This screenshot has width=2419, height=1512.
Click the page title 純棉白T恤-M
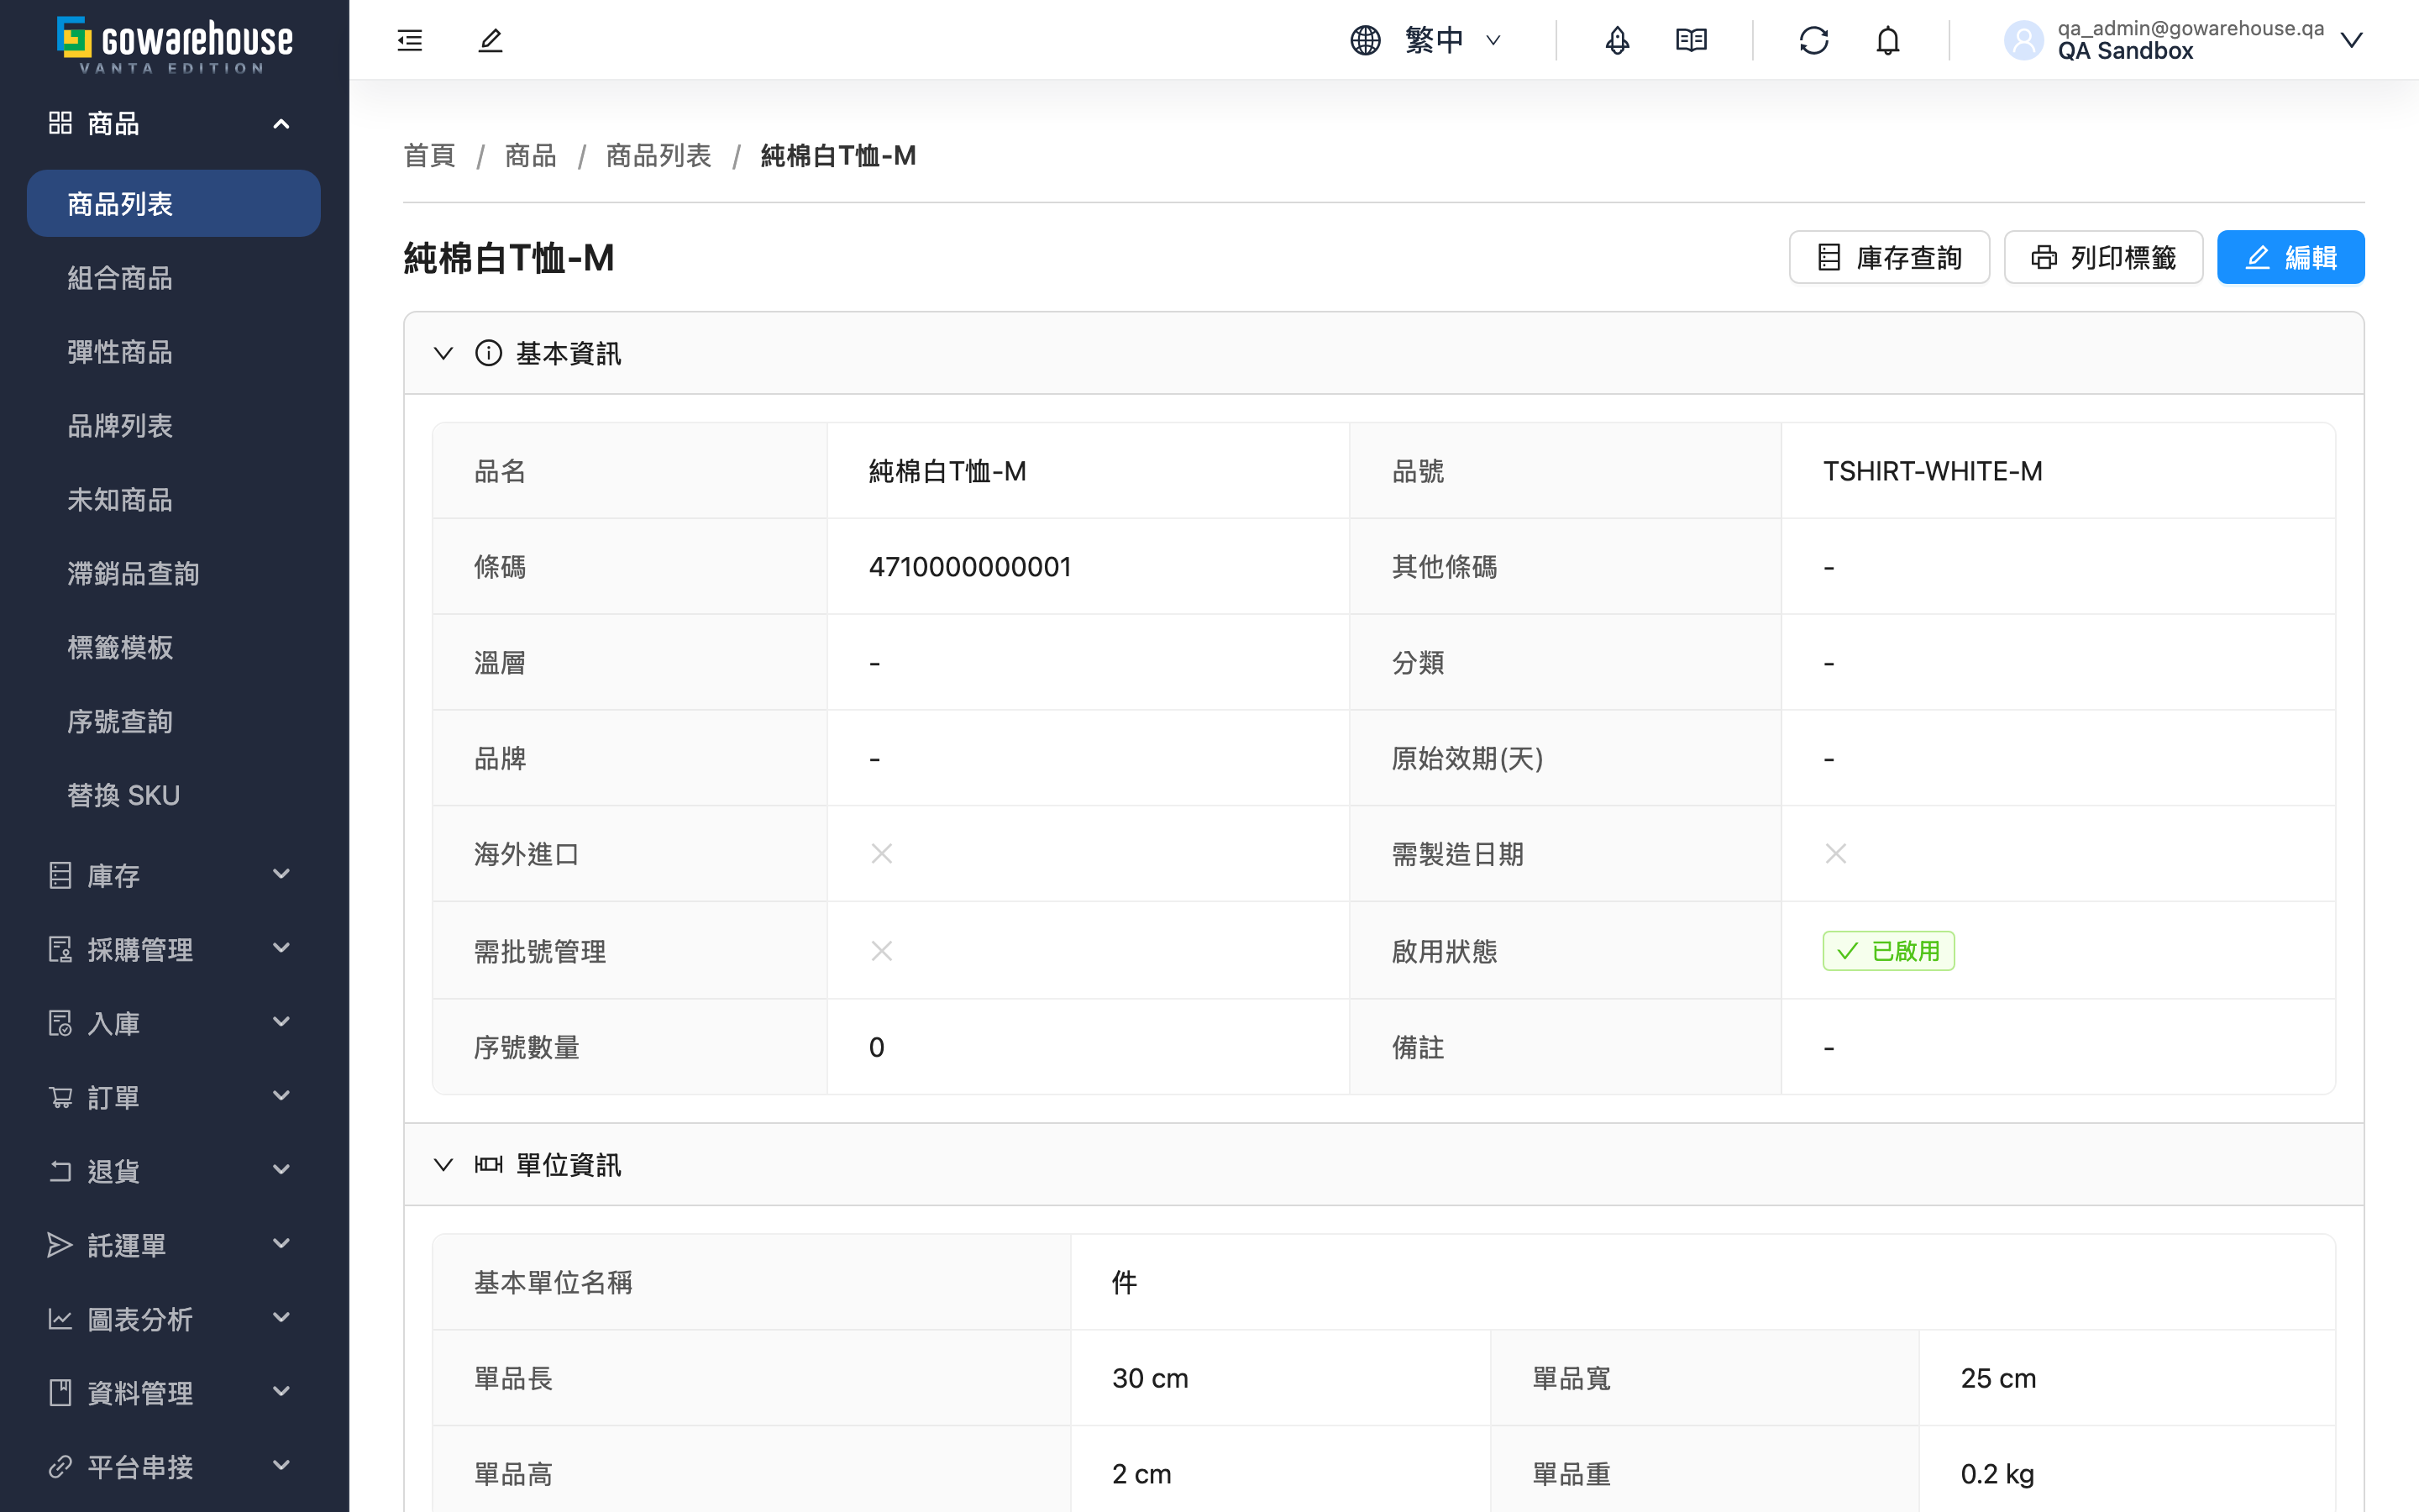(509, 258)
